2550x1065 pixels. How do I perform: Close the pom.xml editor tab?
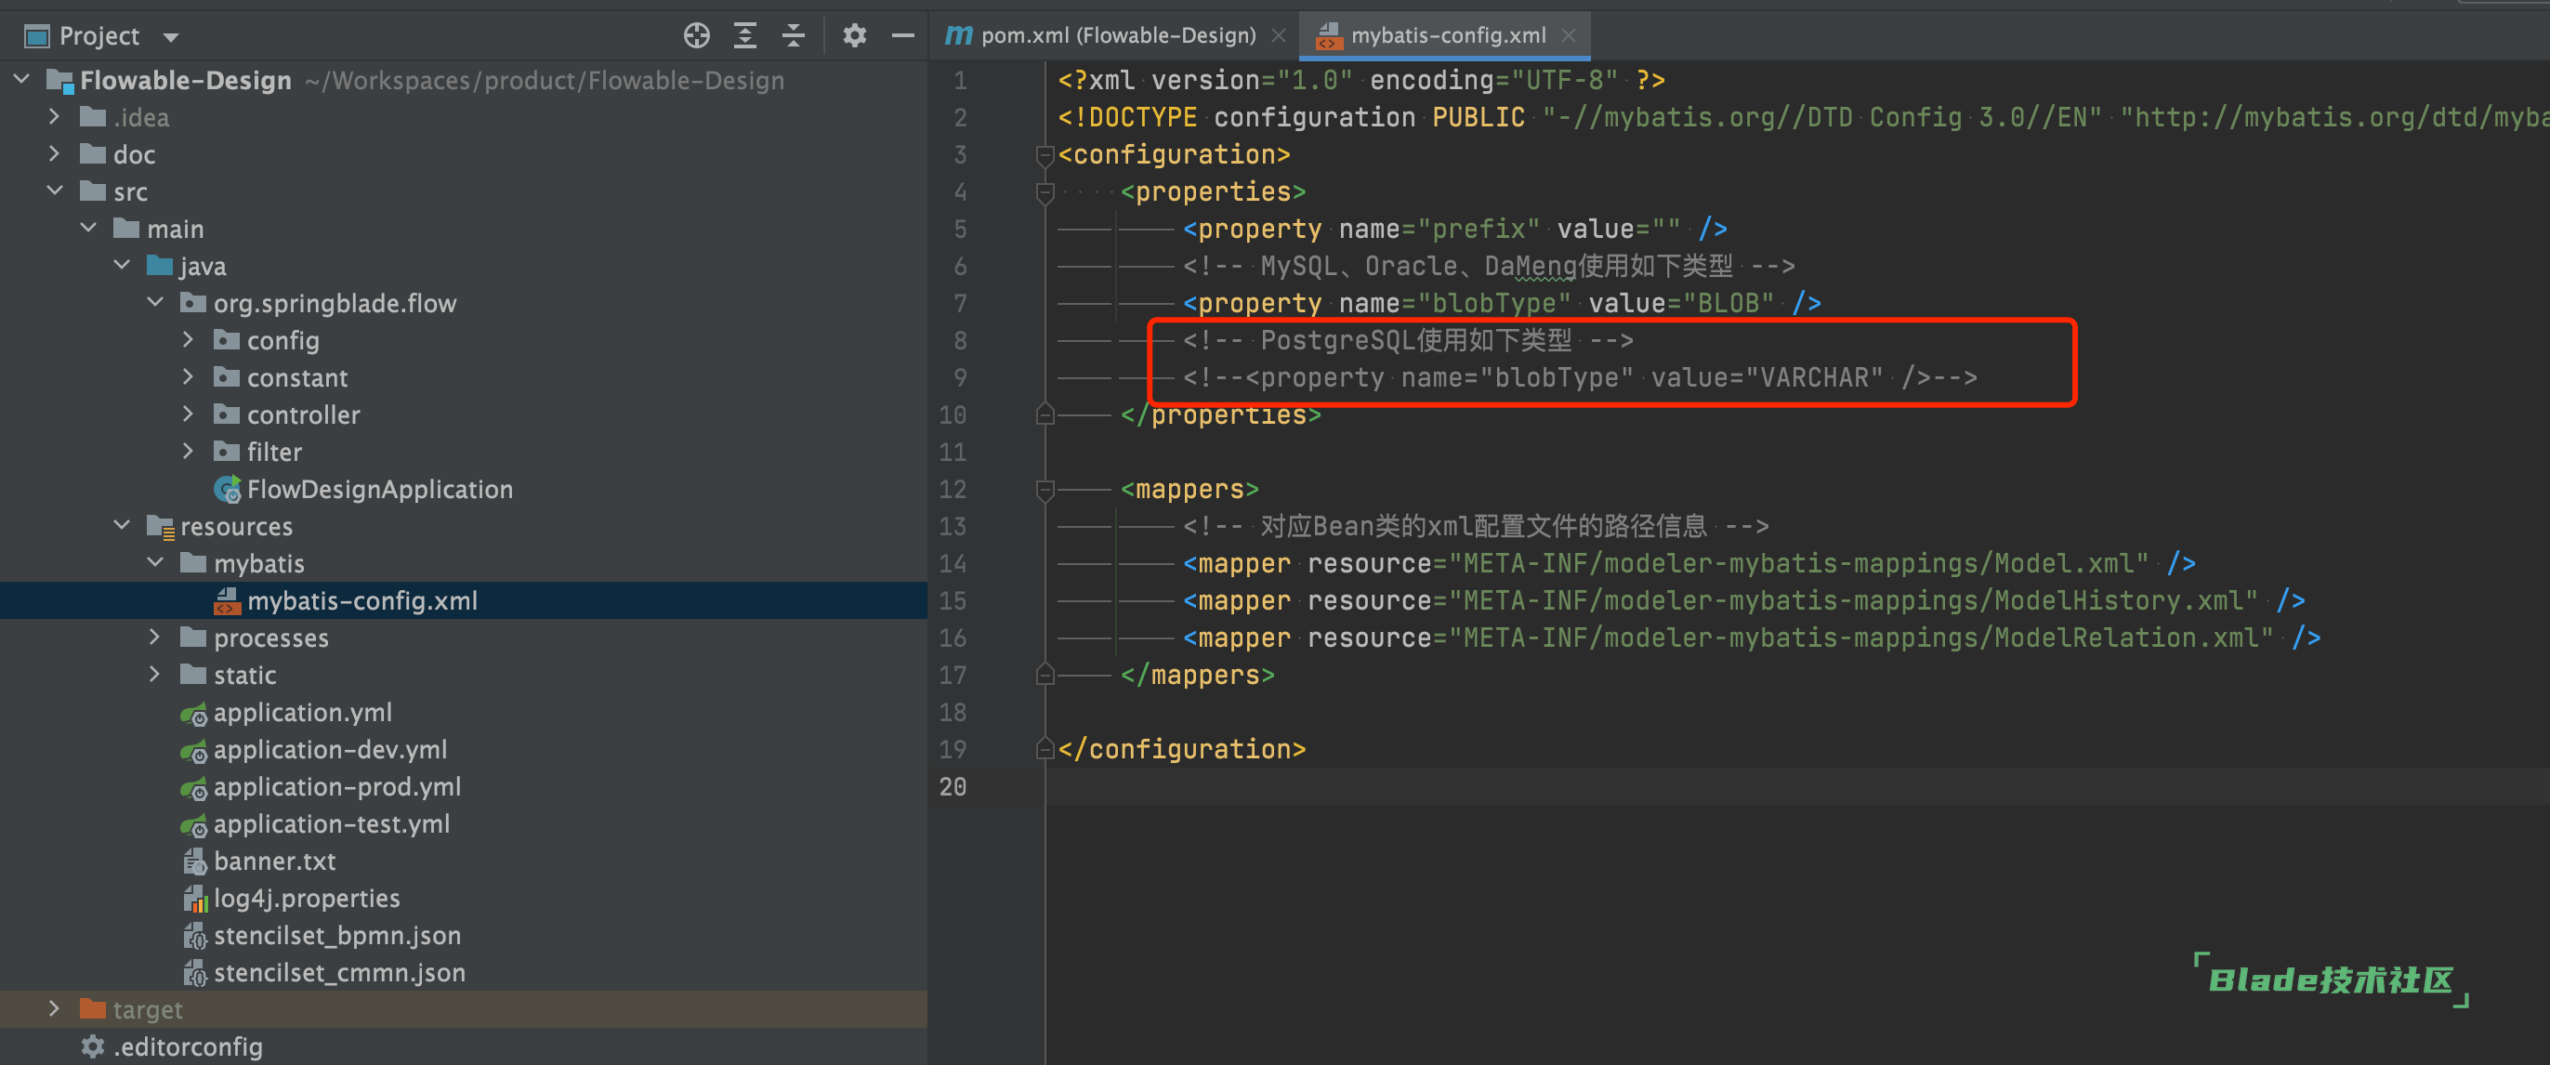(x=1278, y=35)
